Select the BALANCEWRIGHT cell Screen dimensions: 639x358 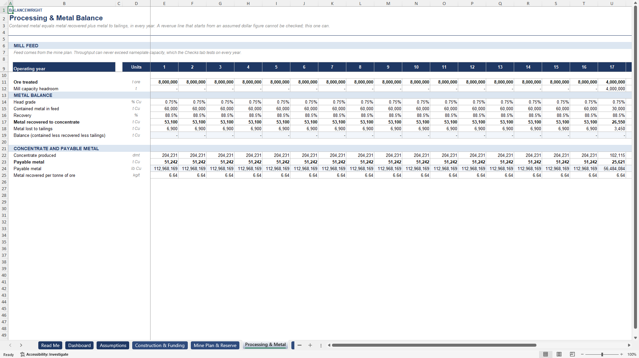pyautogui.click(x=26, y=10)
